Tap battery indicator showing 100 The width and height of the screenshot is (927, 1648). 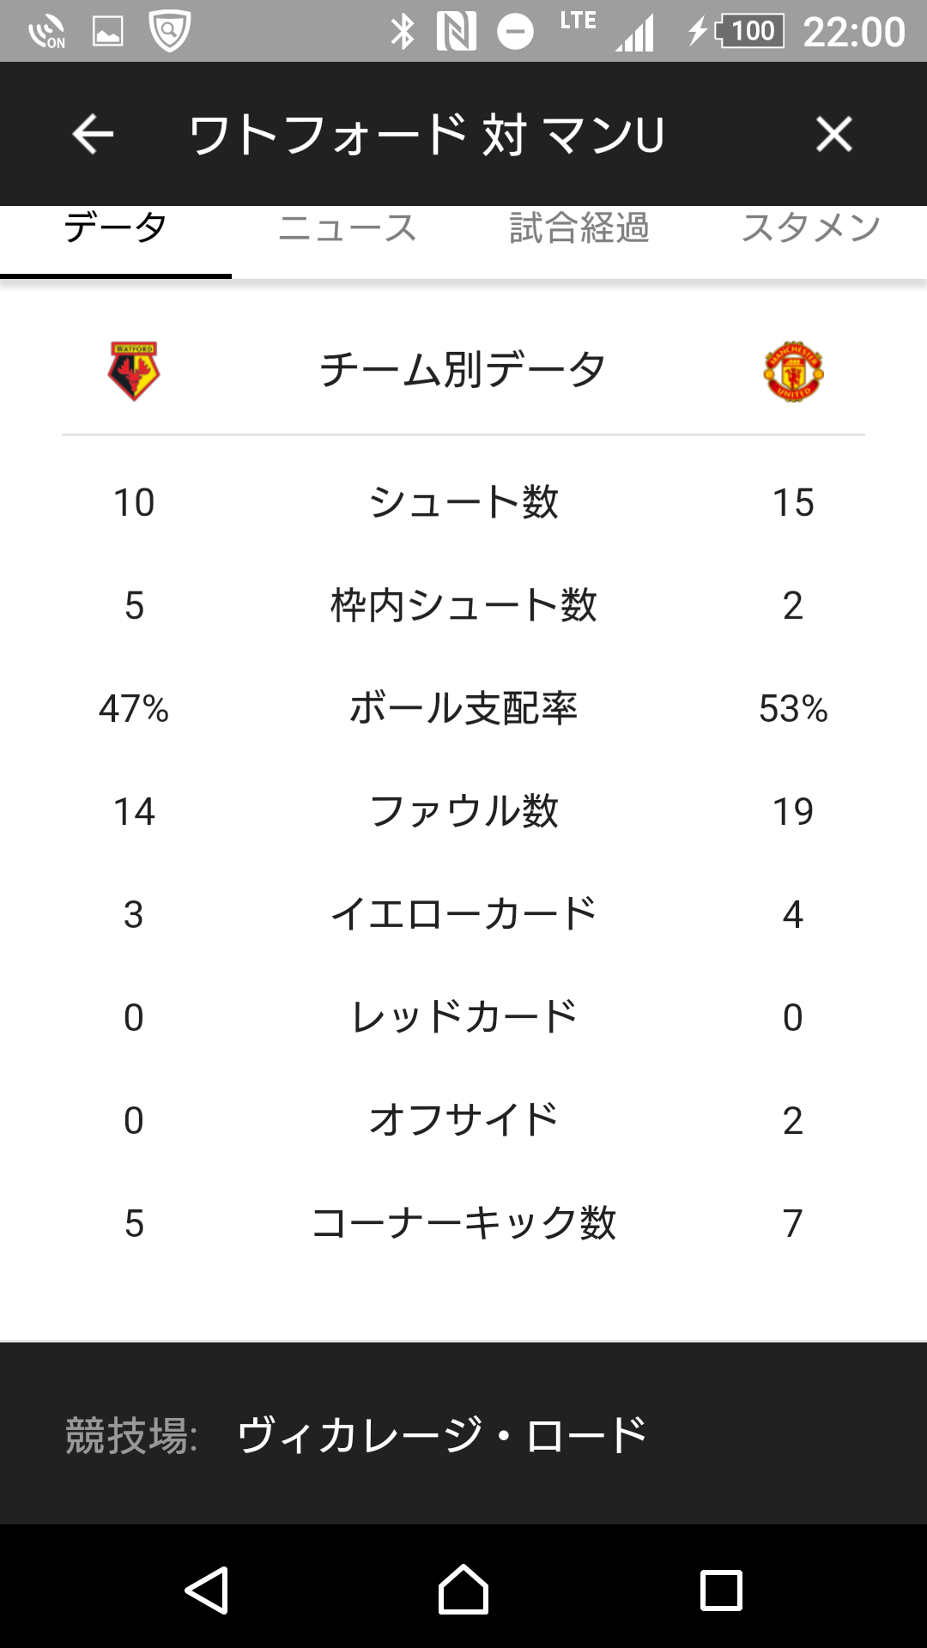[x=748, y=32]
